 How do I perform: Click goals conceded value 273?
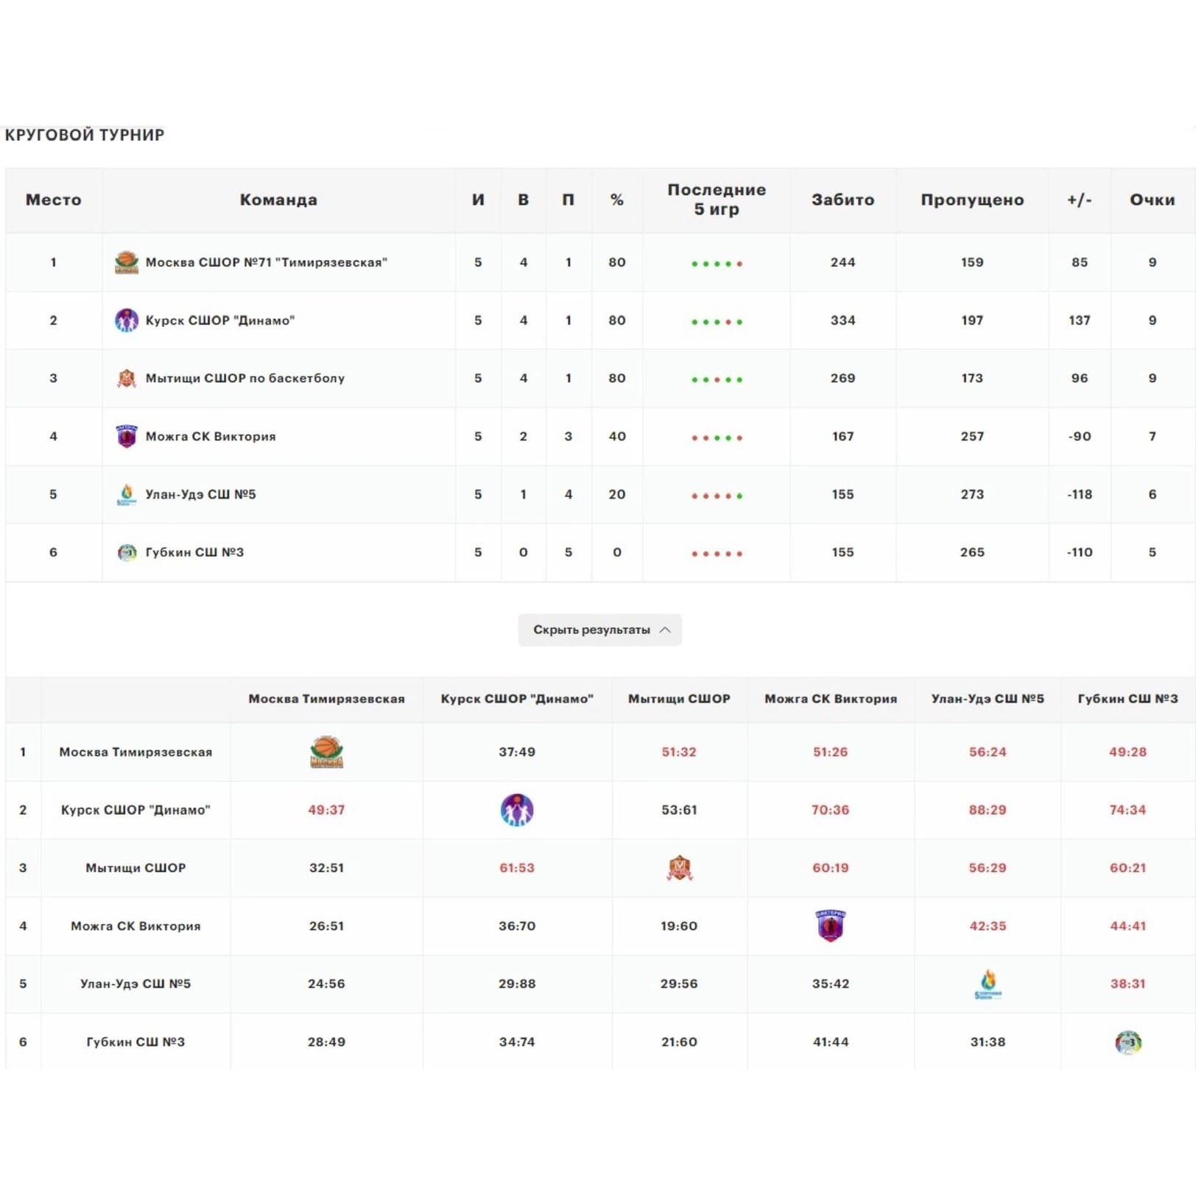point(972,494)
